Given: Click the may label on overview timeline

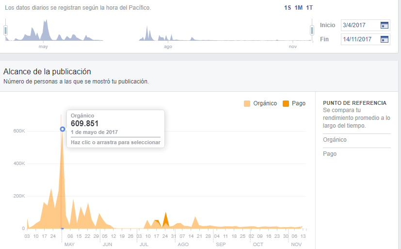Looking at the screenshot, I should click(43, 47).
